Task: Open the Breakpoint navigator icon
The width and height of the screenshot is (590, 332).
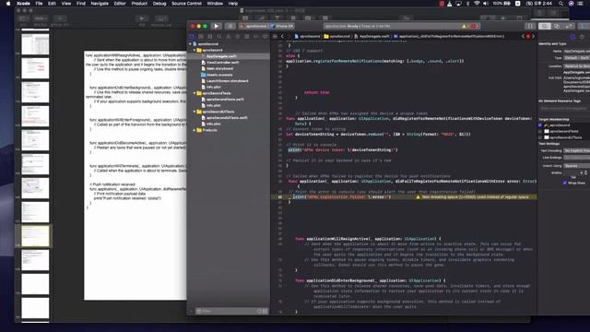Action: click(x=256, y=37)
